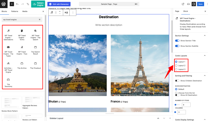Select the Review Block Pattern thumbnail

click(x=11, y=103)
